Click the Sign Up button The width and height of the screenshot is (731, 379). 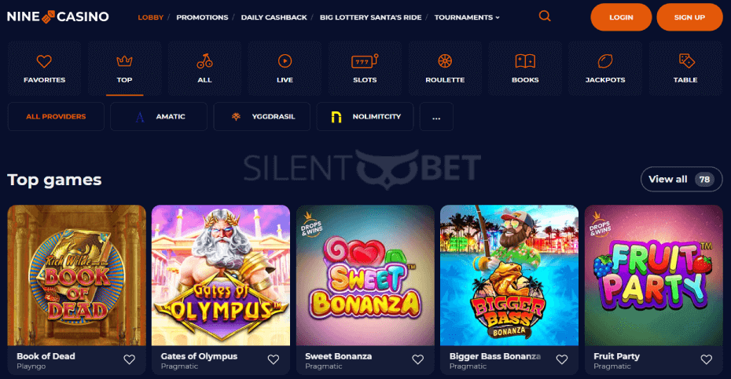(689, 17)
